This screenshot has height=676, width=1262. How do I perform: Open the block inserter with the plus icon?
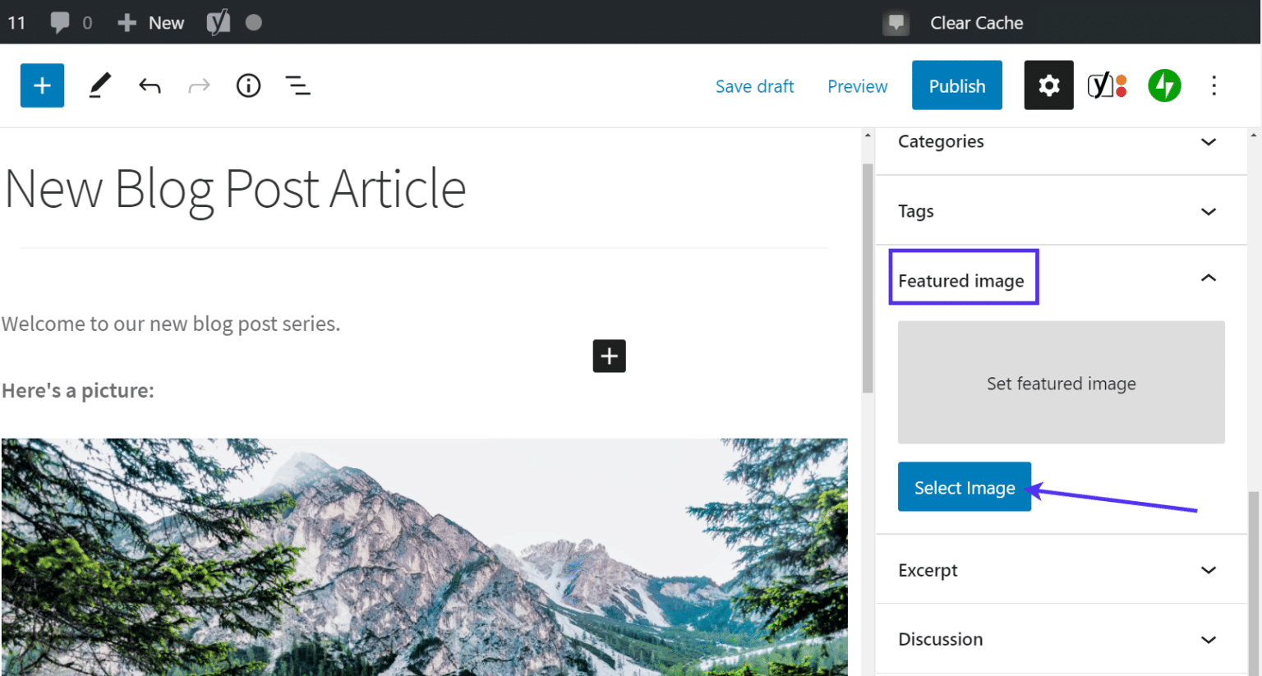pyautogui.click(x=42, y=85)
